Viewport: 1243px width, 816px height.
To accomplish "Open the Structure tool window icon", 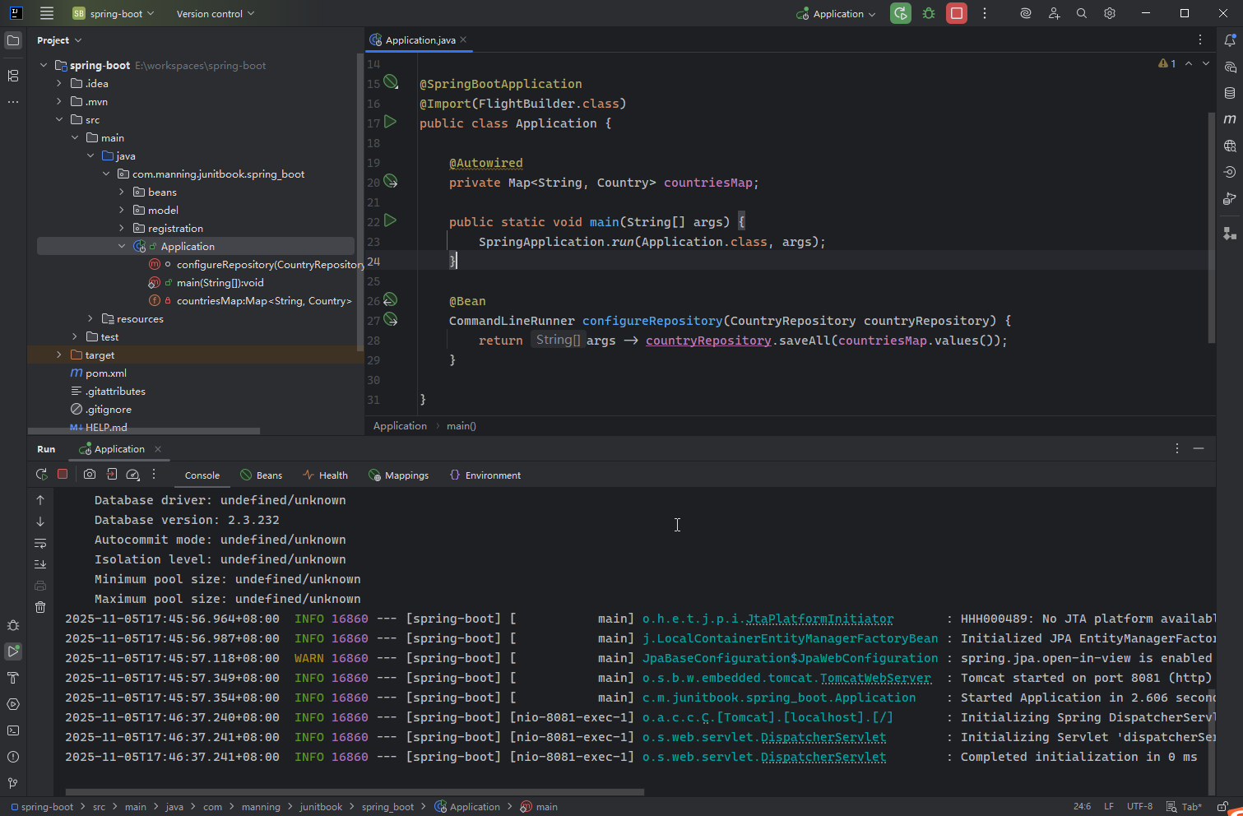I will point(13,76).
